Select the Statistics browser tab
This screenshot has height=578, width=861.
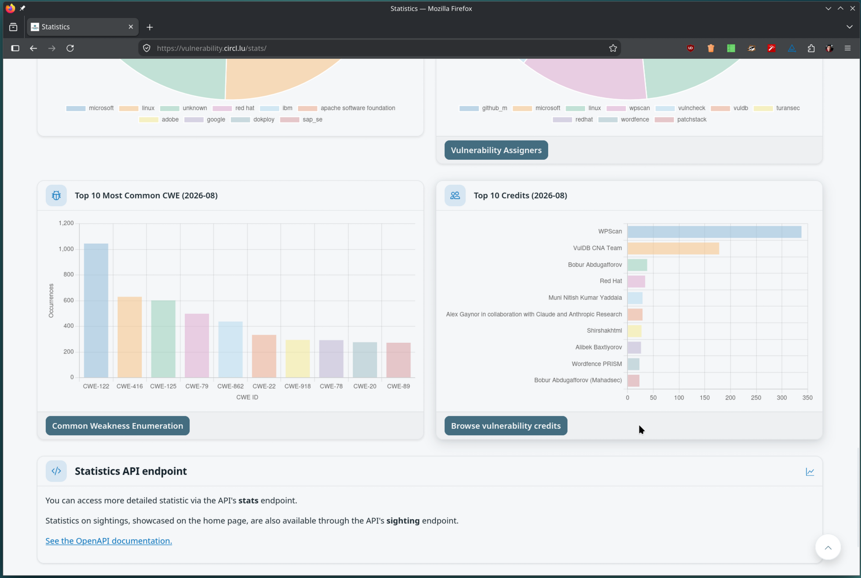point(83,27)
